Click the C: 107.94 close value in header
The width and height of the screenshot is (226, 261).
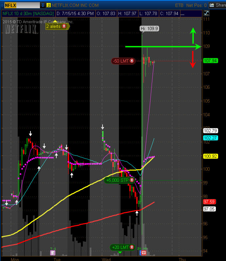[x=169, y=13]
